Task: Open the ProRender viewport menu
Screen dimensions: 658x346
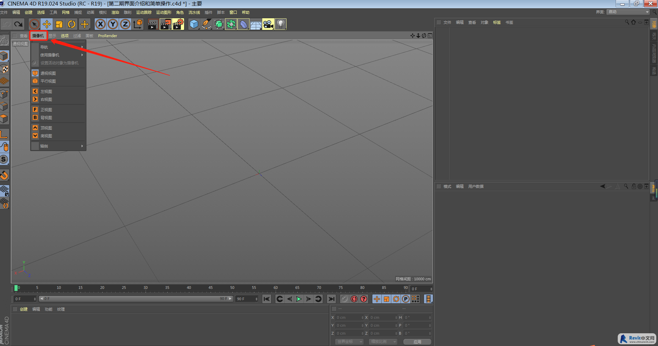Action: tap(107, 36)
